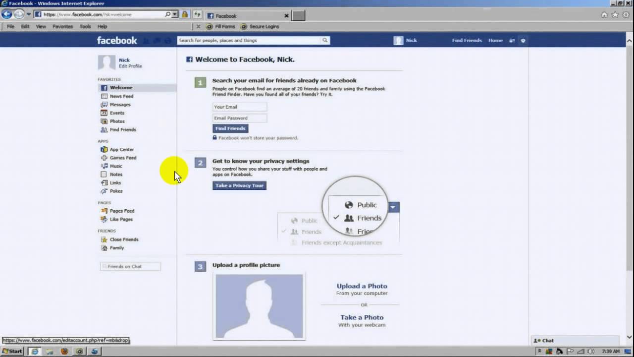
Task: Click Fill Forms toolbar button
Action: coord(220,26)
